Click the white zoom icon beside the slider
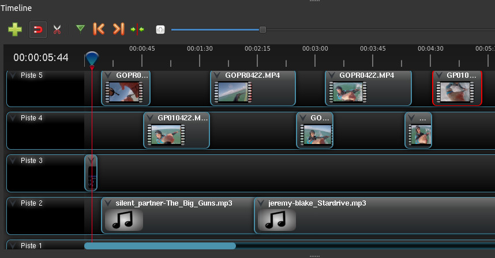This screenshot has width=495, height=258. coord(160,29)
